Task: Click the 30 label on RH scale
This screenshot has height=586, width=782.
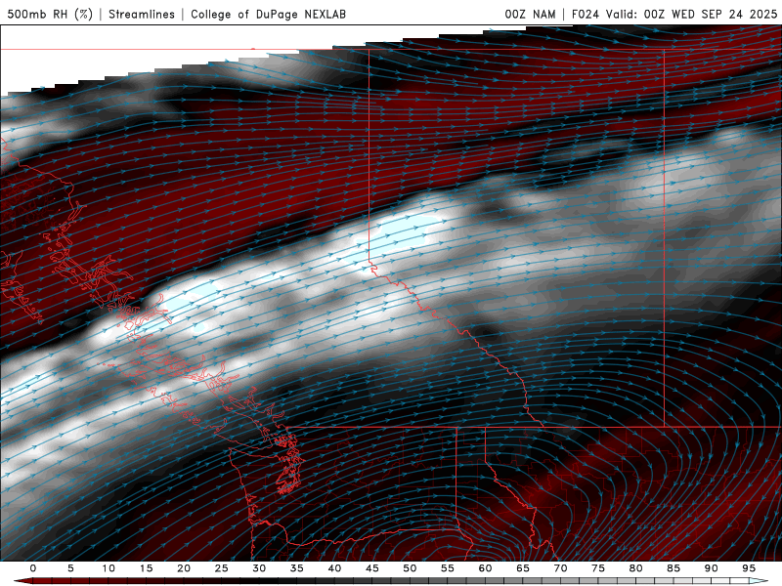Action: [259, 568]
